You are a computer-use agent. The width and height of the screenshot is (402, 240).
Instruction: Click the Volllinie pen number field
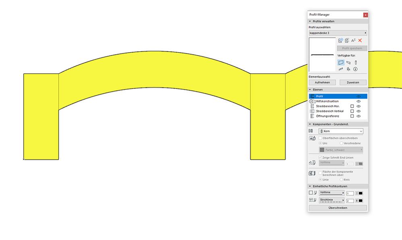click(350, 193)
